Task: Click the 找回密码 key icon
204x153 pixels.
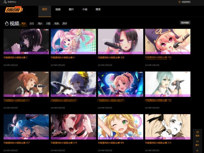Action: (179, 2)
